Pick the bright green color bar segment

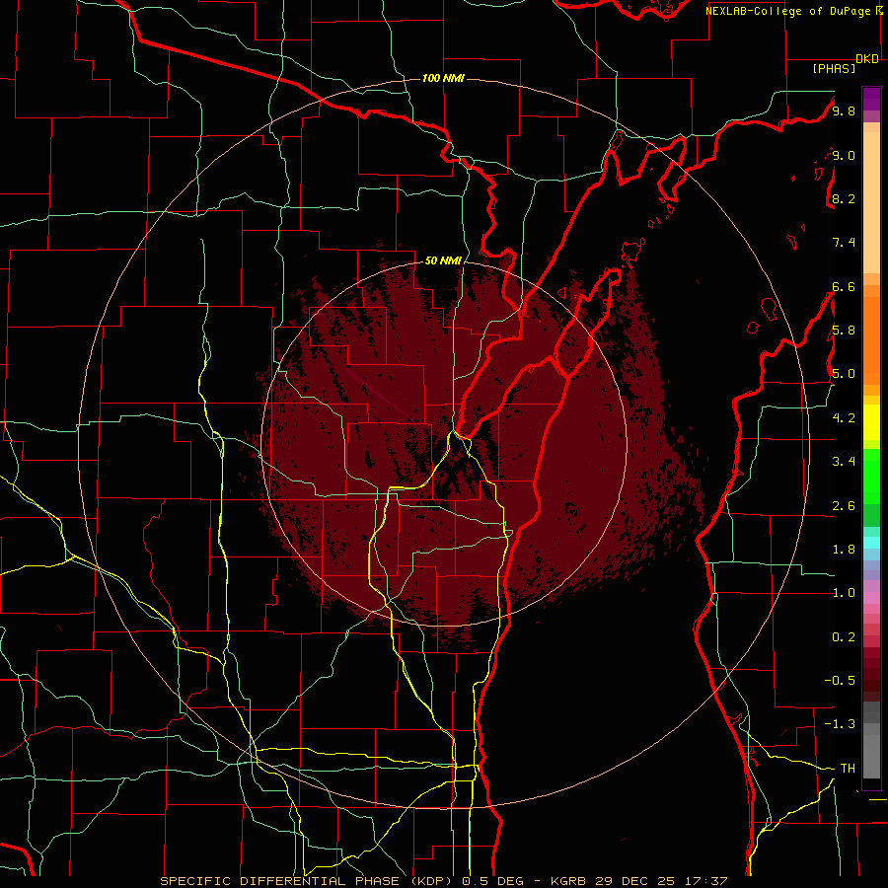[871, 477]
